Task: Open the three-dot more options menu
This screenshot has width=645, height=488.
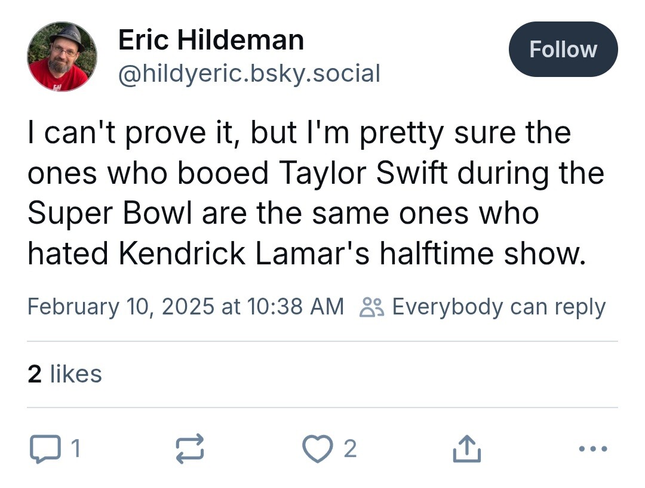Action: (594, 449)
